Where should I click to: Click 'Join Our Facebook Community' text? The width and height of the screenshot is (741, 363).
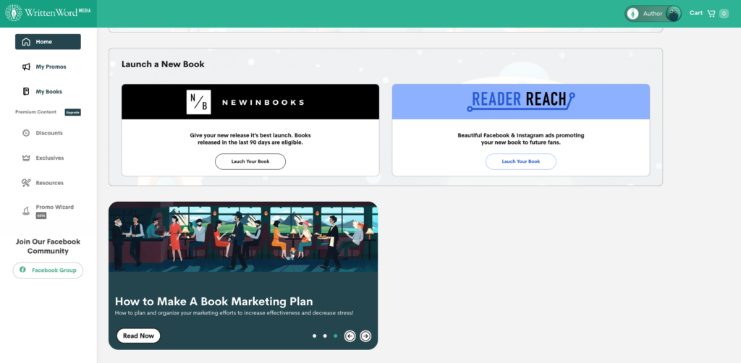(48, 247)
